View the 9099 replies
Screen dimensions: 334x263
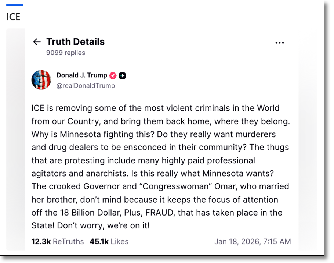(x=65, y=53)
